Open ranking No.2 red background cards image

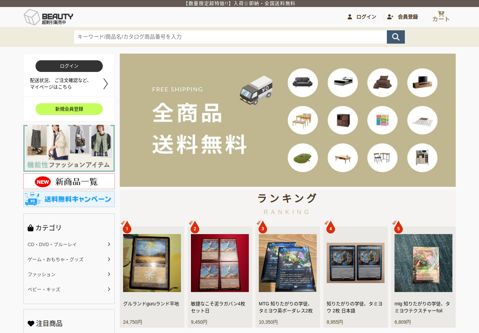(220, 263)
